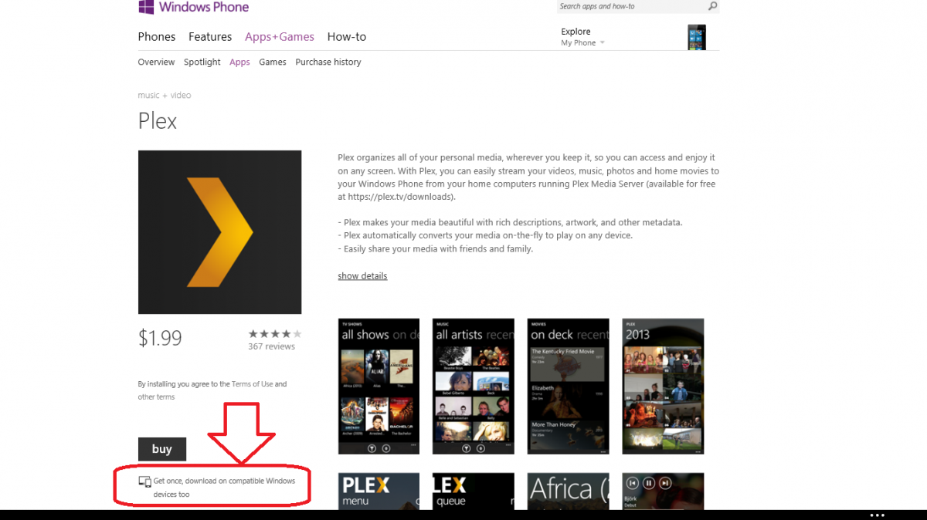Click the buy button
The height and width of the screenshot is (520, 927).
point(162,449)
